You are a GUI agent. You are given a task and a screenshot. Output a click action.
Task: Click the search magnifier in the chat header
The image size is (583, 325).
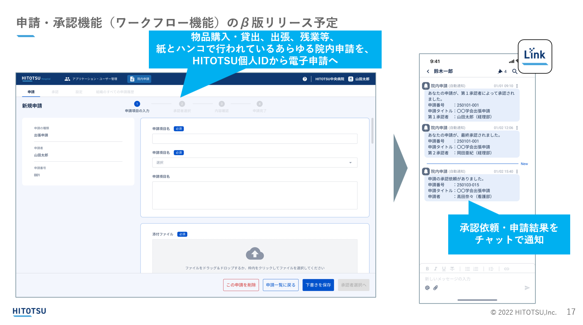[515, 71]
